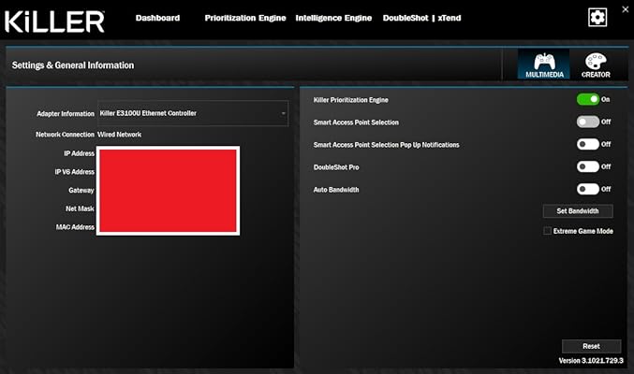Expand the Adapter Information dropdown
Viewport: 634px width, 374px height.
[284, 114]
